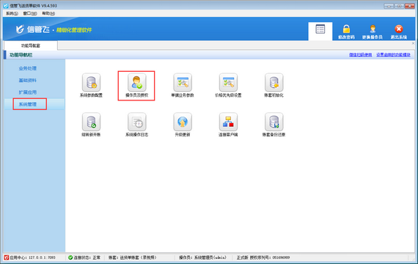Open 账套初始化 database icon
Image resolution: width=418 pixels, height=264 pixels.
[x=274, y=82]
